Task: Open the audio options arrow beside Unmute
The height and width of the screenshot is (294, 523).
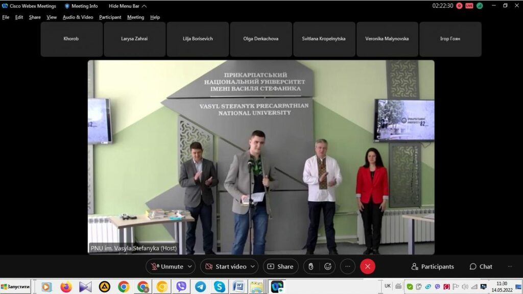Action: [x=190, y=266]
